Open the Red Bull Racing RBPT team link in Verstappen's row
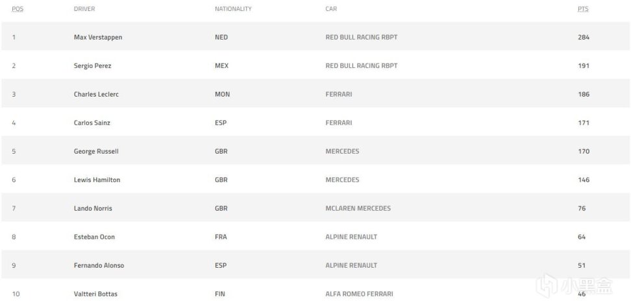The width and height of the screenshot is (631, 306). (x=361, y=37)
